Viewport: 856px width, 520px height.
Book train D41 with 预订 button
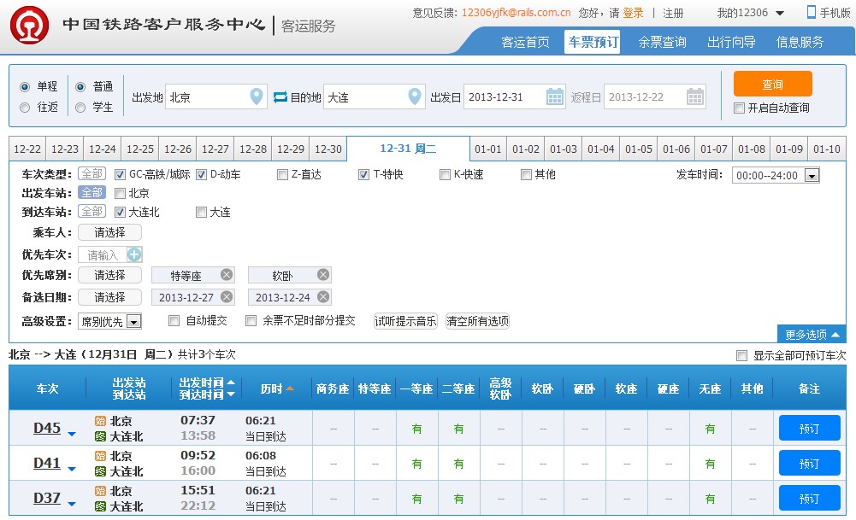808,464
